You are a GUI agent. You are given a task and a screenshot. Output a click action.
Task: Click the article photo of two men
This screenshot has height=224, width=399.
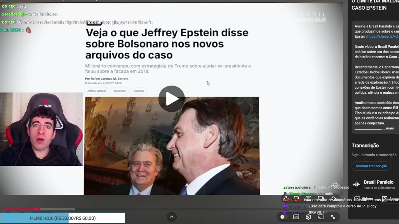[172, 146]
